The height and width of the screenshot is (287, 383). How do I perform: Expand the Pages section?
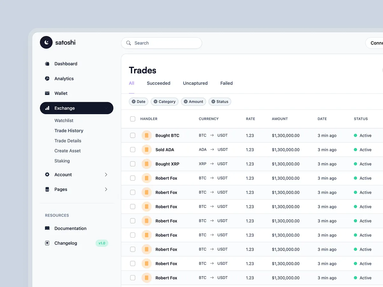click(x=106, y=189)
